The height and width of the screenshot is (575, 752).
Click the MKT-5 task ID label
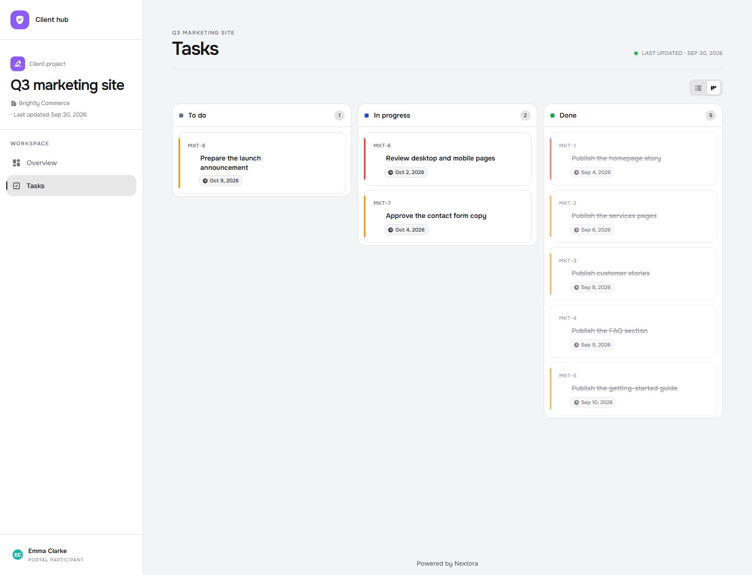coord(568,376)
